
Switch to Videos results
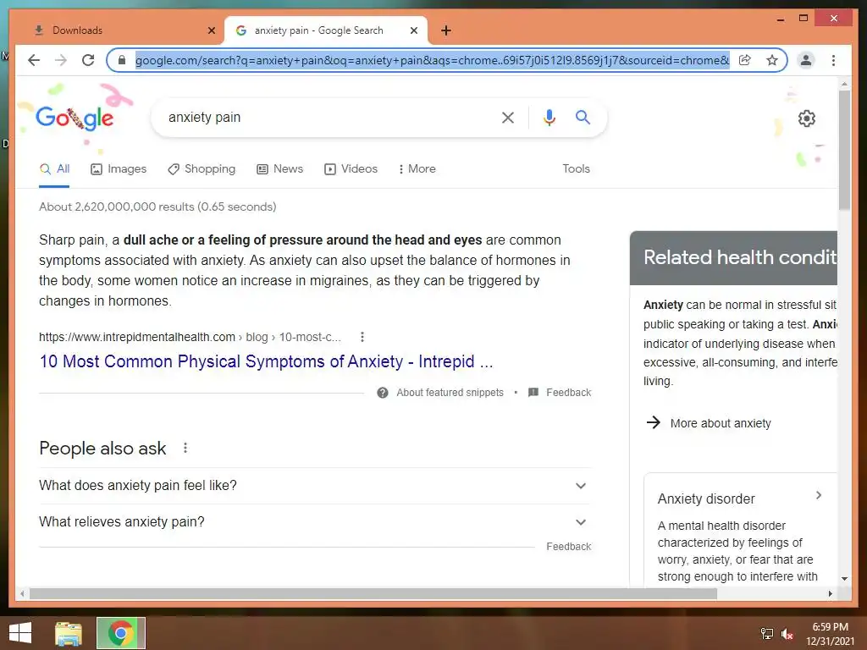click(351, 169)
